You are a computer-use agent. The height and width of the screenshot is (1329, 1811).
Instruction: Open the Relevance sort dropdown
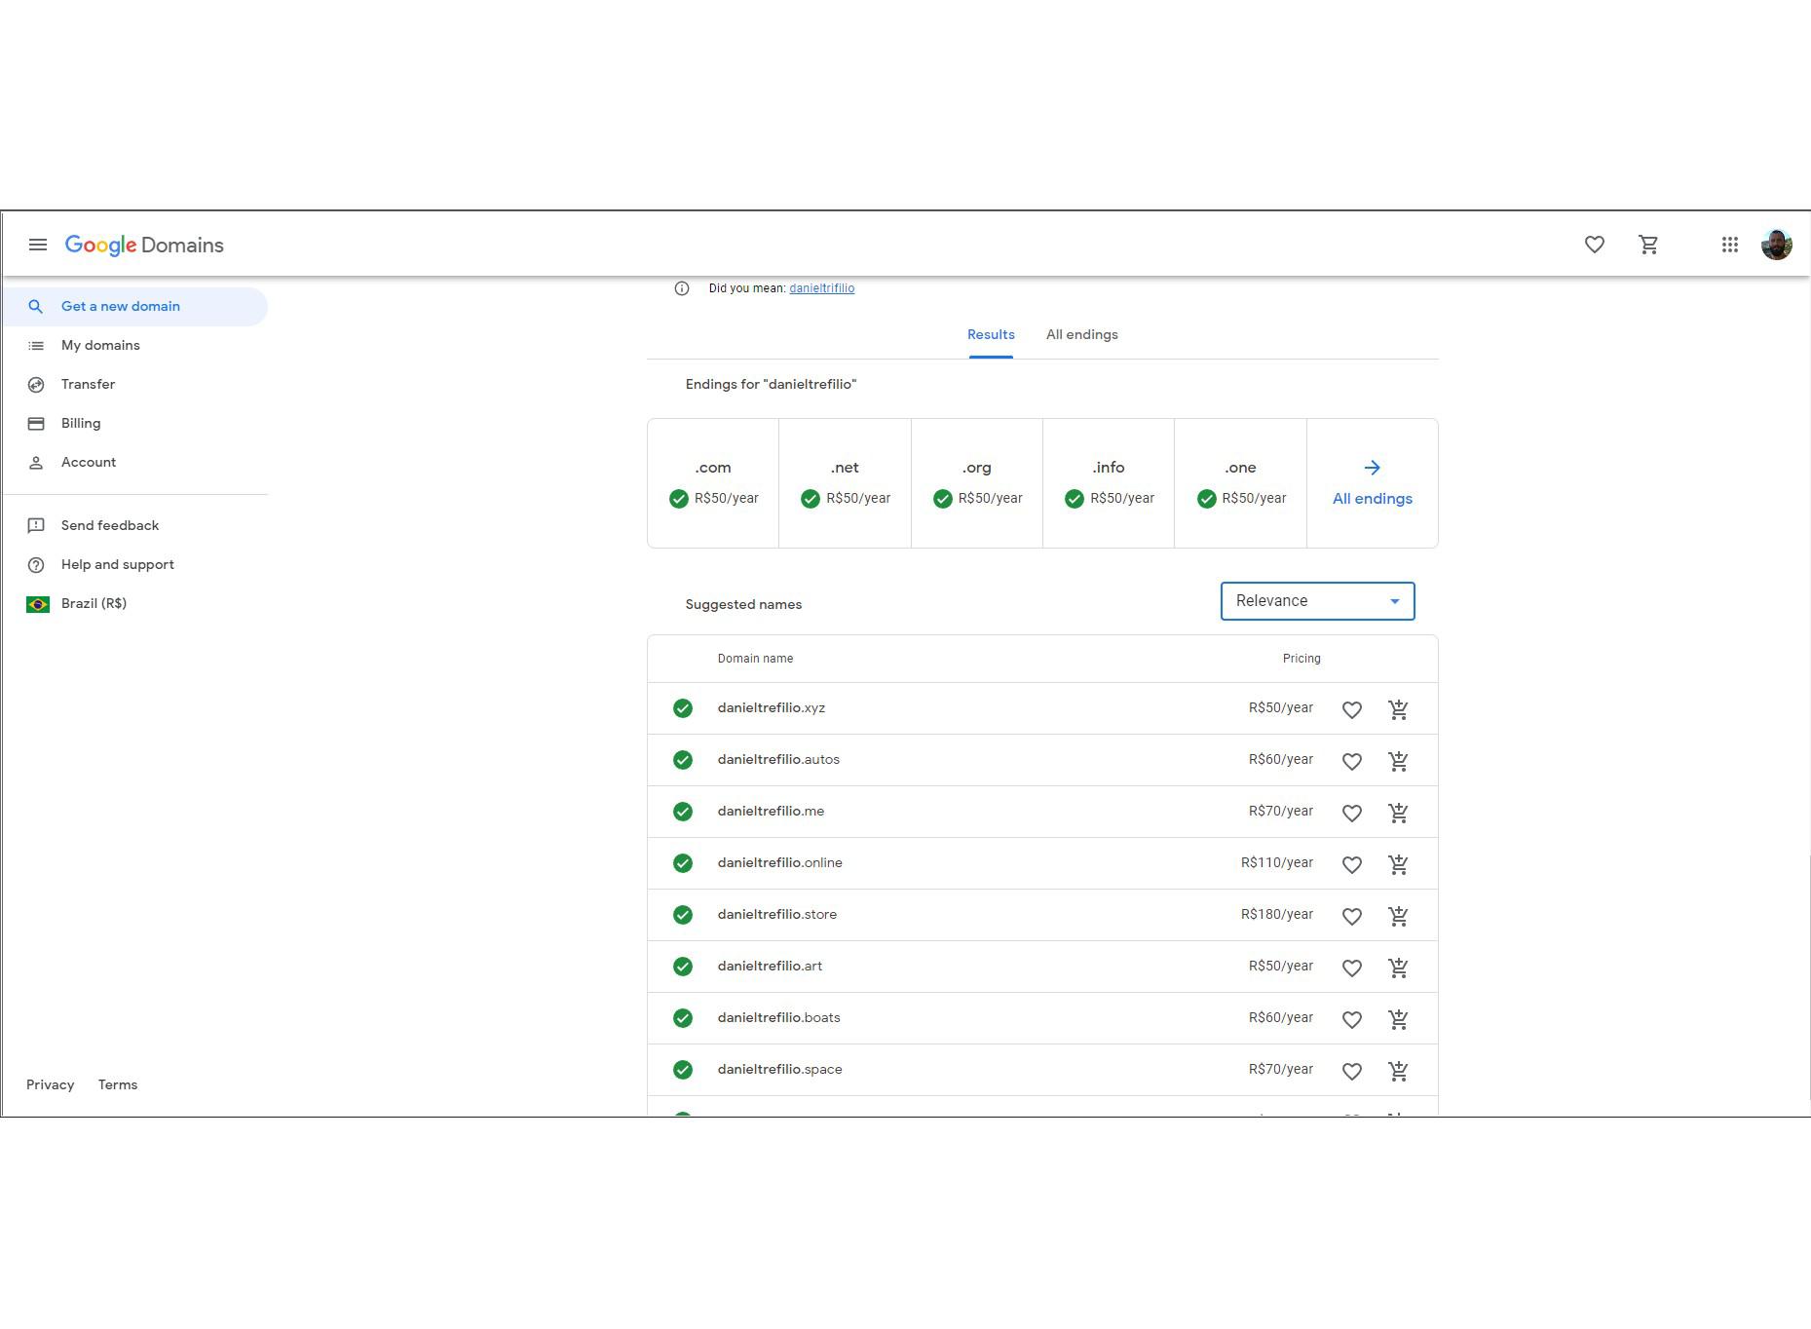tap(1317, 601)
